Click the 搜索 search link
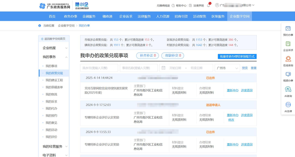Viewport: 295px width, 157px height. click(x=245, y=68)
